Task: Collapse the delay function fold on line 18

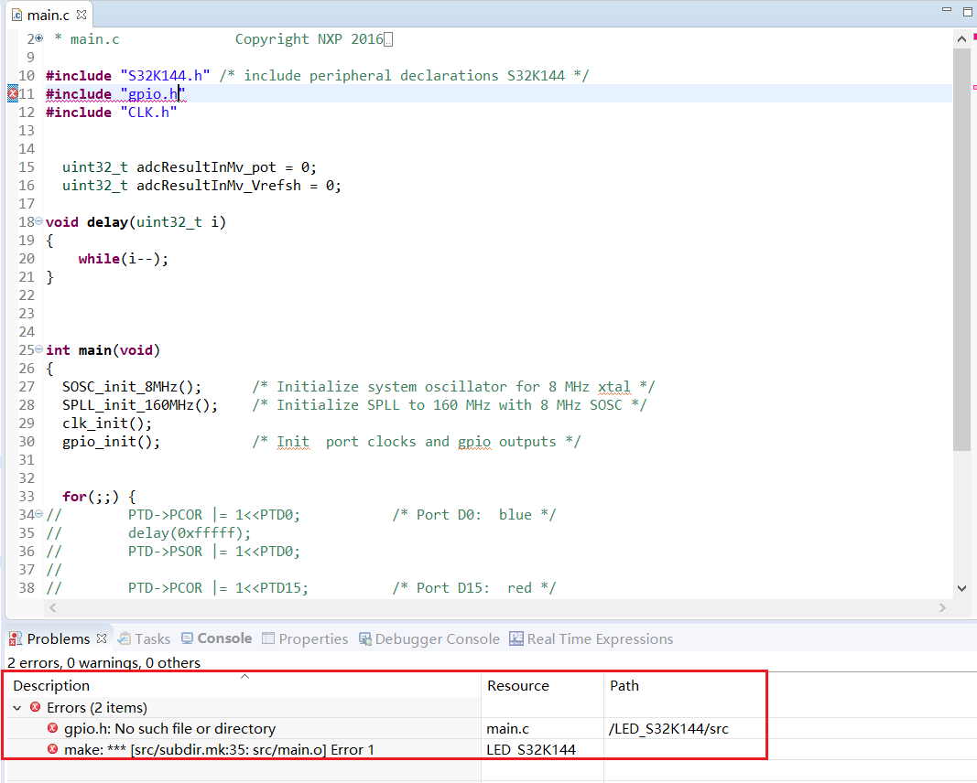Action: point(38,221)
